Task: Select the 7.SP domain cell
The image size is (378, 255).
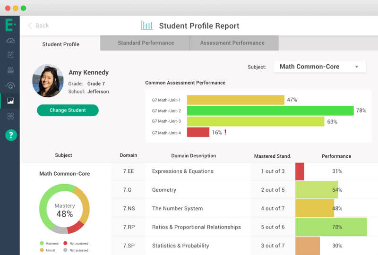Action: [x=129, y=246]
